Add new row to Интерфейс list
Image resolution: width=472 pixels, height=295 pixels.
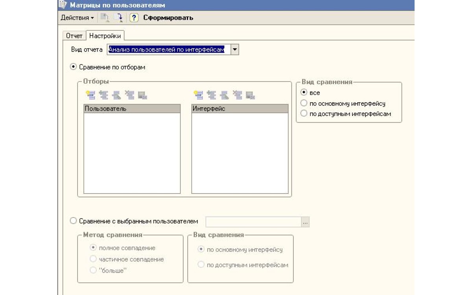click(x=199, y=95)
